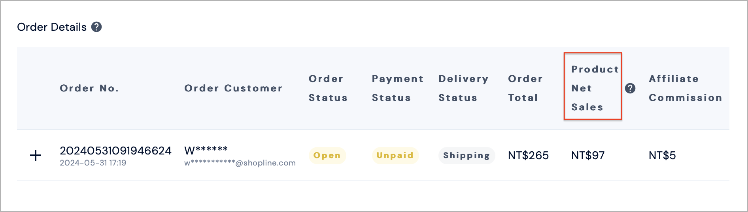
Task: Select the Order Status column header
Action: 328,88
